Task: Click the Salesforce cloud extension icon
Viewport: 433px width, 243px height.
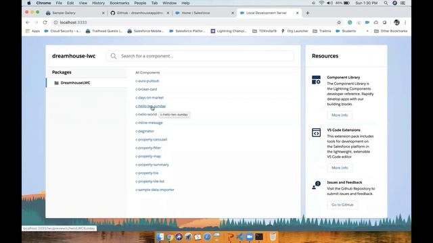Action: pos(367,22)
